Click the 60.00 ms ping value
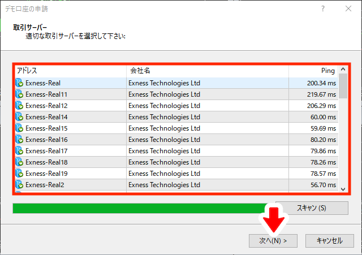This screenshot has height=255, width=362. (323, 117)
